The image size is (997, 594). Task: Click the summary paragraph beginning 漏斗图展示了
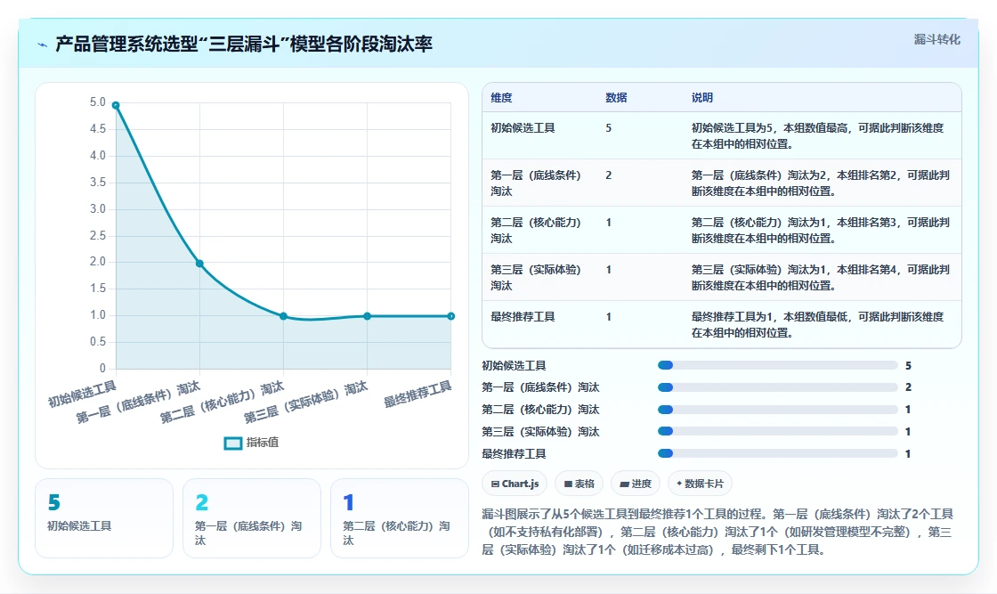coord(717,532)
